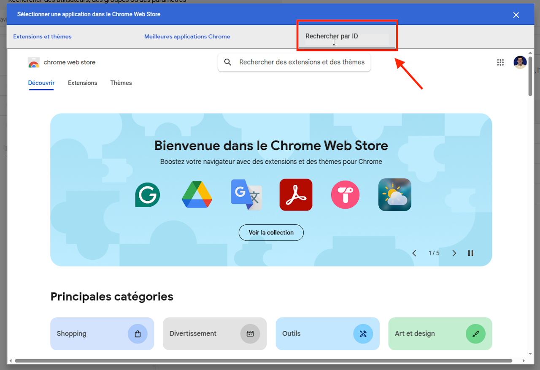The height and width of the screenshot is (370, 540).
Task: Open the Google Drive icon
Action: (197, 194)
